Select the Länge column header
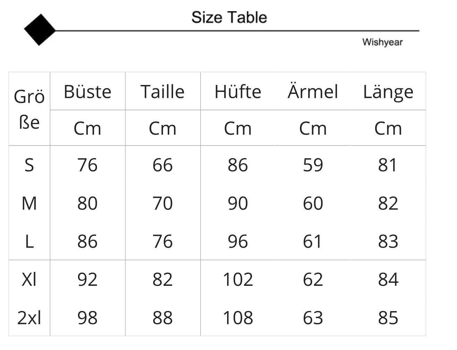 tap(388, 93)
